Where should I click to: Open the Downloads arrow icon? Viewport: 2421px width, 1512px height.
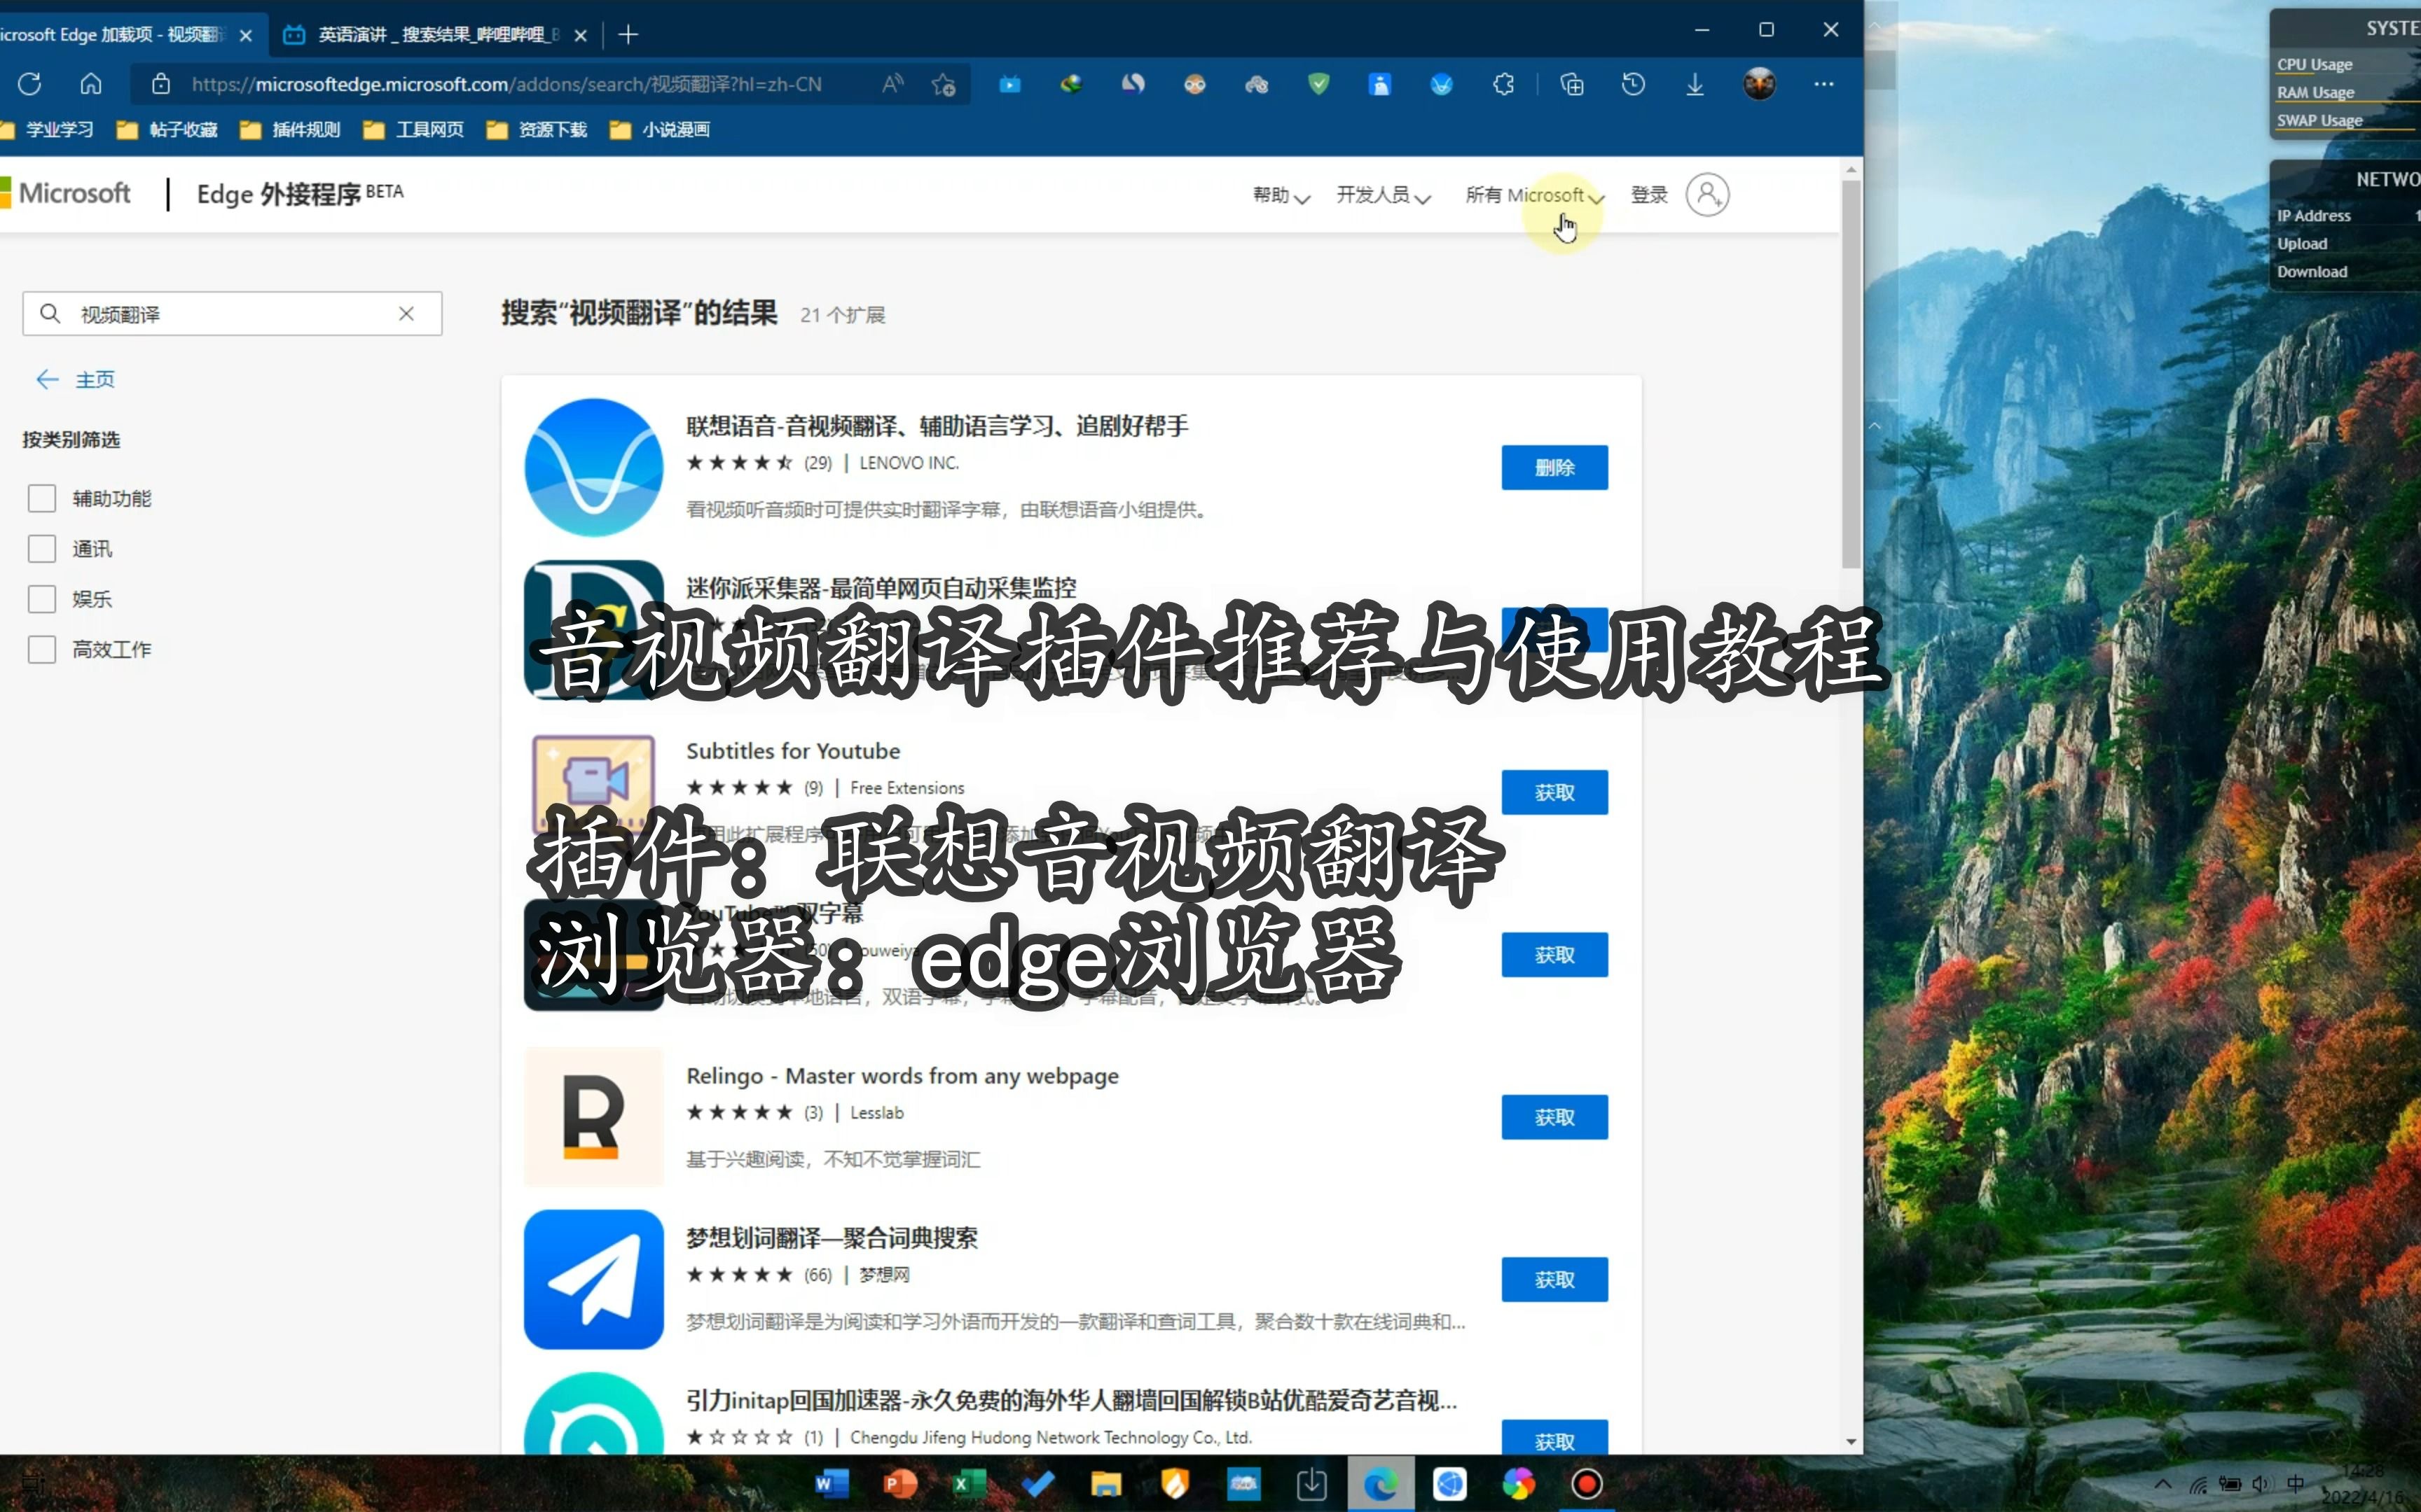point(1695,84)
